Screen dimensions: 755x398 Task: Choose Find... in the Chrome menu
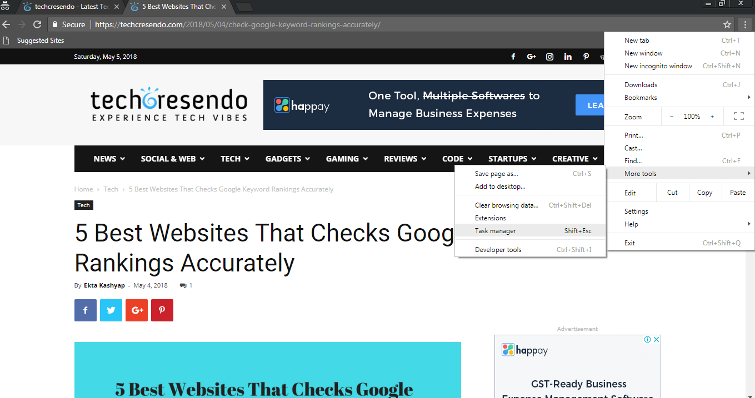[x=679, y=161]
